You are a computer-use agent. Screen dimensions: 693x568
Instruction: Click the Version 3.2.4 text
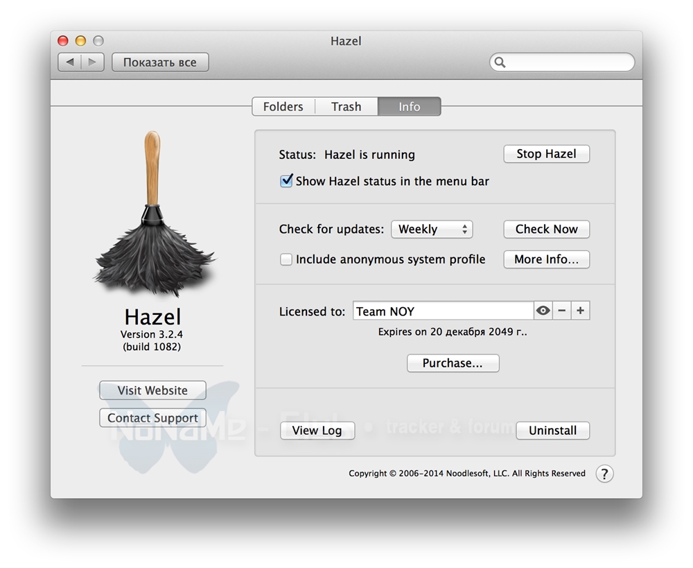coord(152,334)
